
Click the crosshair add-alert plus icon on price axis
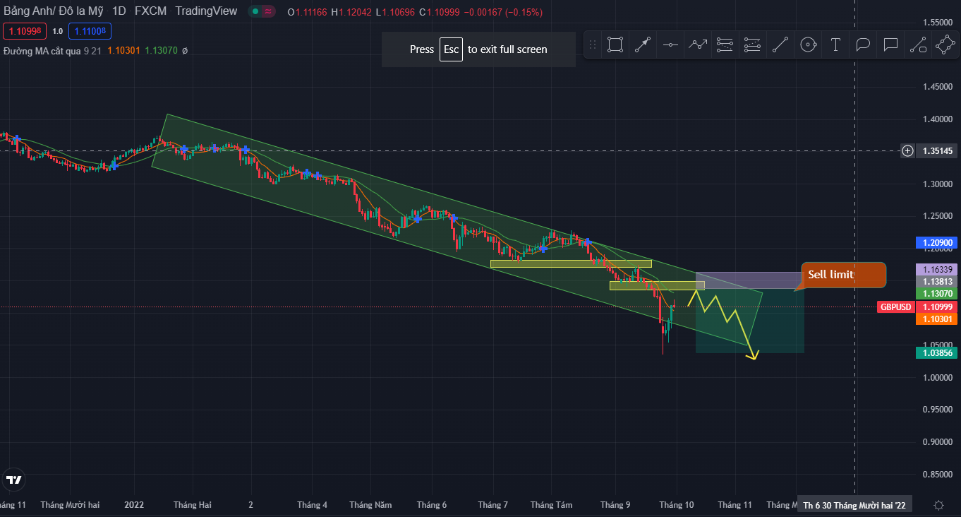(x=907, y=150)
